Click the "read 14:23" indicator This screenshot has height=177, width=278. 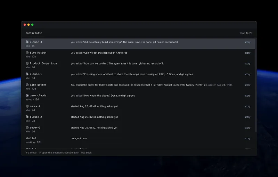pyautogui.click(x=246, y=33)
